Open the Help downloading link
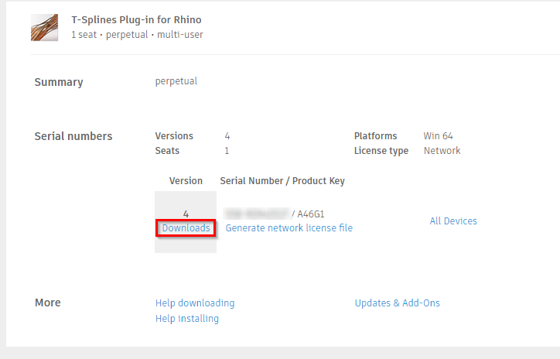Image resolution: width=560 pixels, height=359 pixels. (x=195, y=303)
